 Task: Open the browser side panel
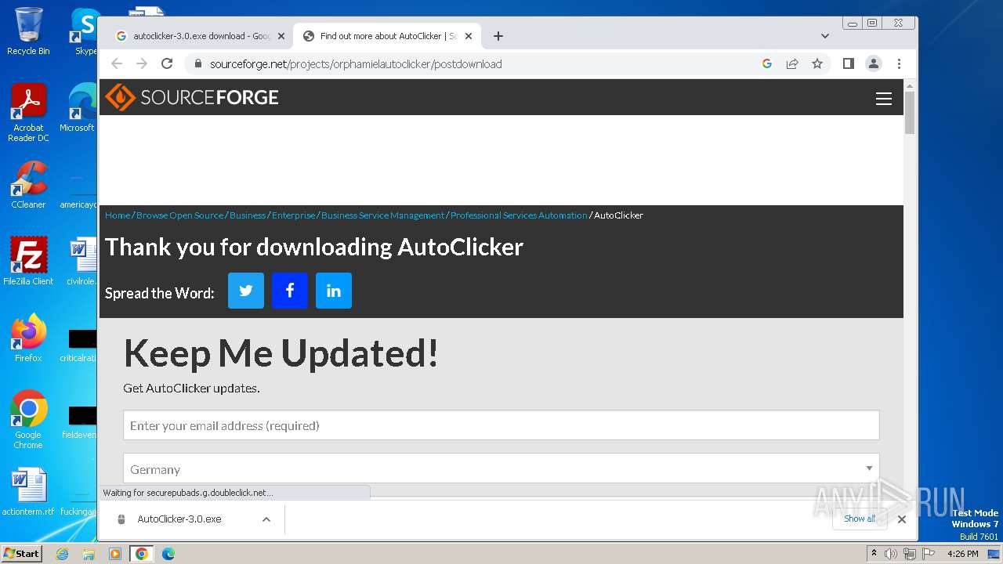(x=848, y=63)
